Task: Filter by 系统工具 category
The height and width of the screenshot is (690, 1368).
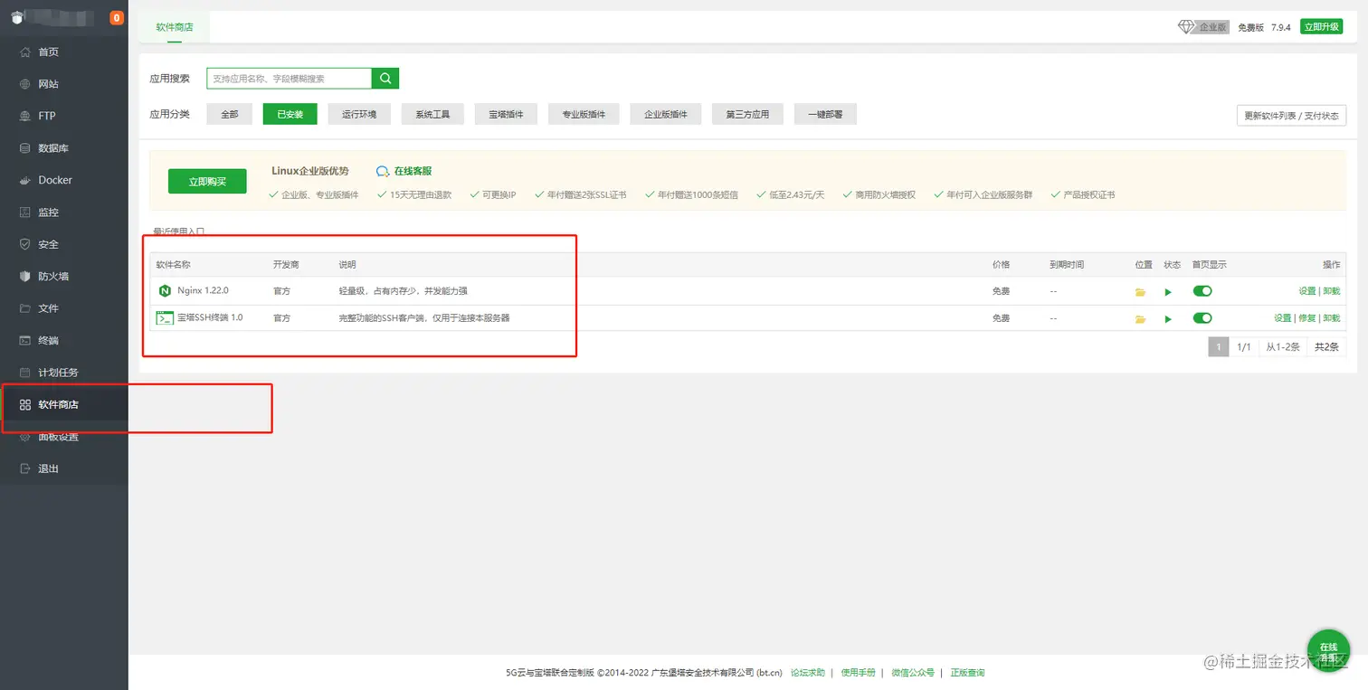Action: tap(432, 115)
